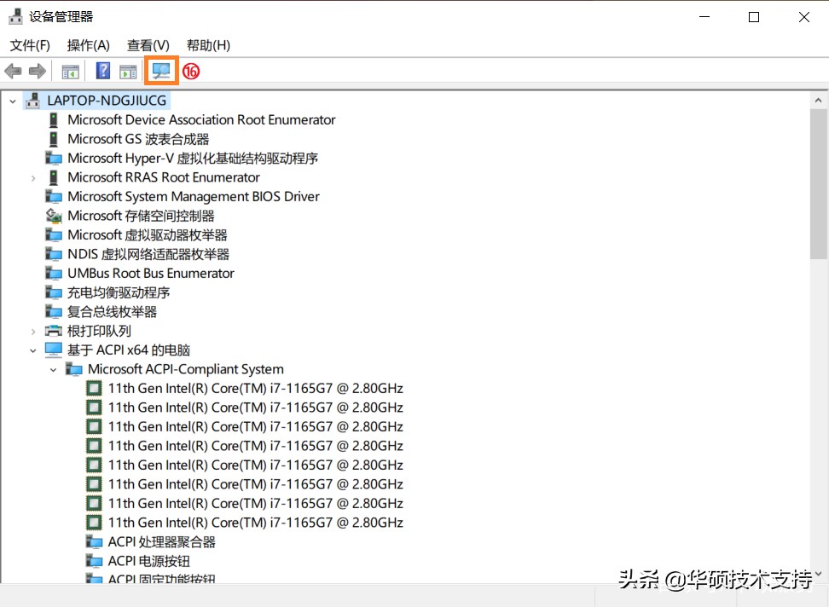Collapse Microsoft ACPI-Compliant System node

(x=54, y=370)
